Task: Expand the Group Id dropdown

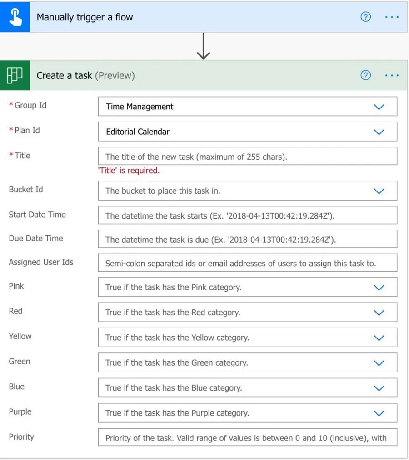Action: 379,107
